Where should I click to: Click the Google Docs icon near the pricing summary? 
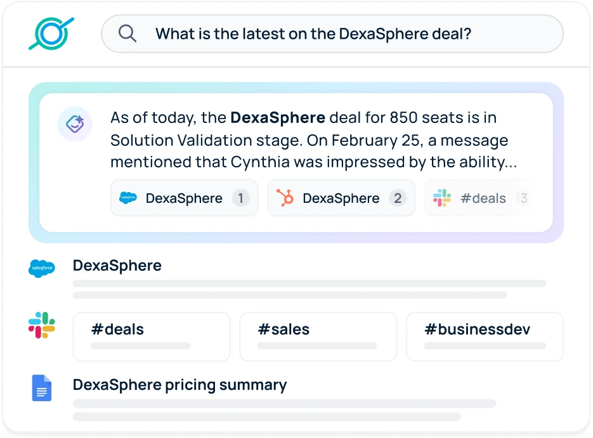click(41, 388)
